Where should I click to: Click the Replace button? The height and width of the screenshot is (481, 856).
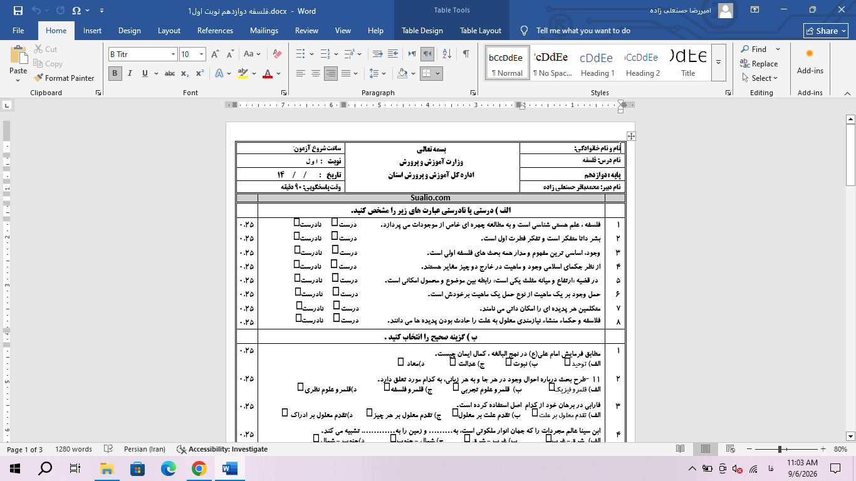pos(759,64)
